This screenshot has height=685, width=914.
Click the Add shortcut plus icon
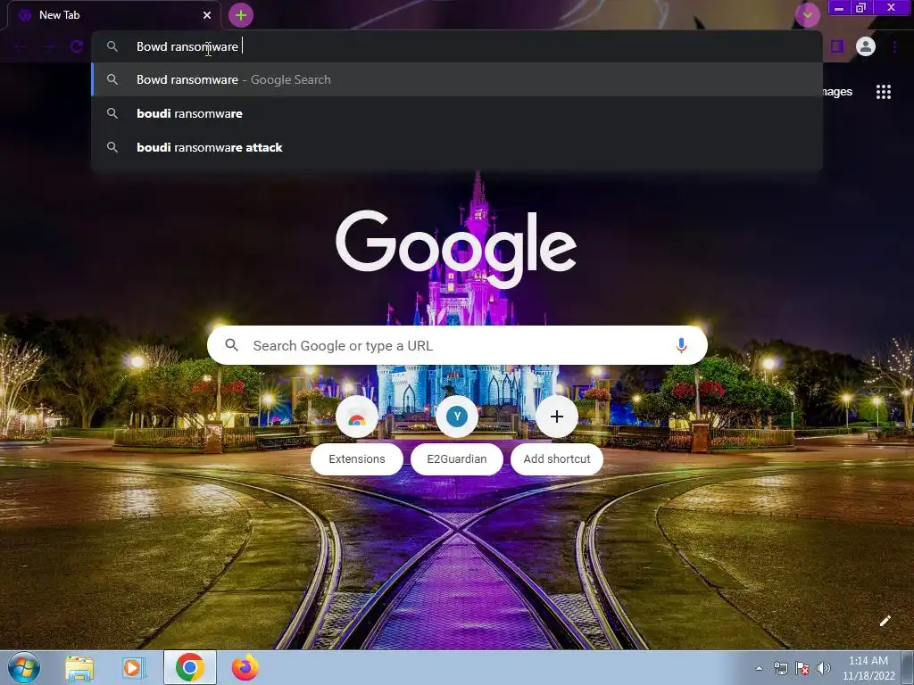[557, 417]
